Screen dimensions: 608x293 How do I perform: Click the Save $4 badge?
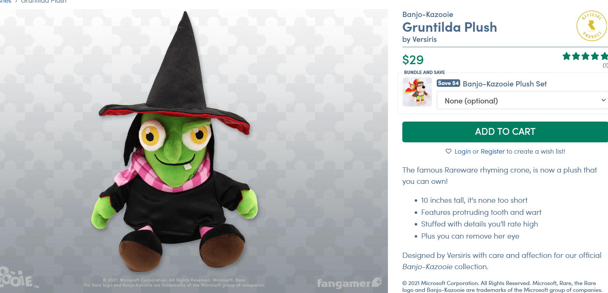448,83
